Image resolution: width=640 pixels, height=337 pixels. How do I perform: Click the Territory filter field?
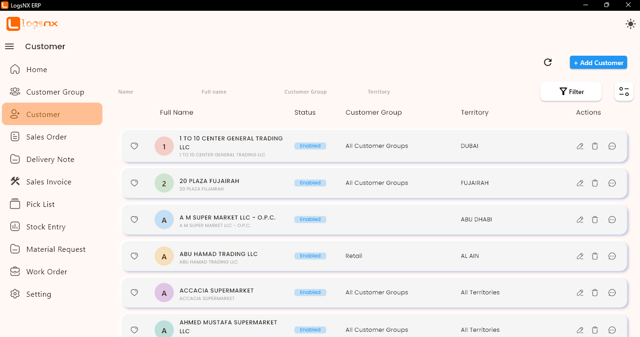tap(405, 92)
